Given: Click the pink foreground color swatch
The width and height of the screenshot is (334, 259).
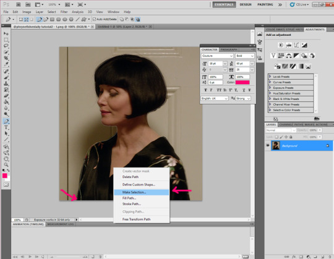Looking at the screenshot, I should tap(5, 176).
